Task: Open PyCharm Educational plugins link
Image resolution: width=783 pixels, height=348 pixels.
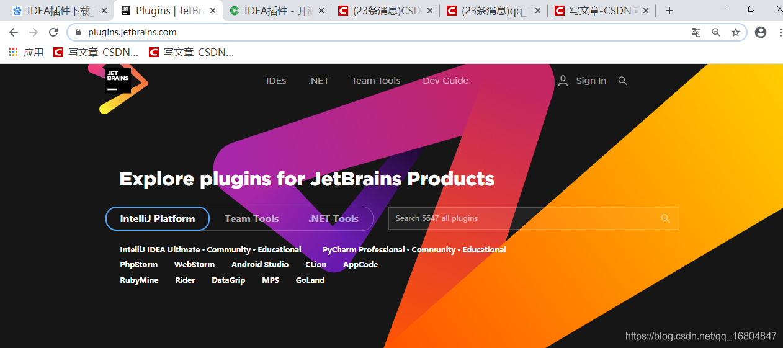Action: pos(485,249)
